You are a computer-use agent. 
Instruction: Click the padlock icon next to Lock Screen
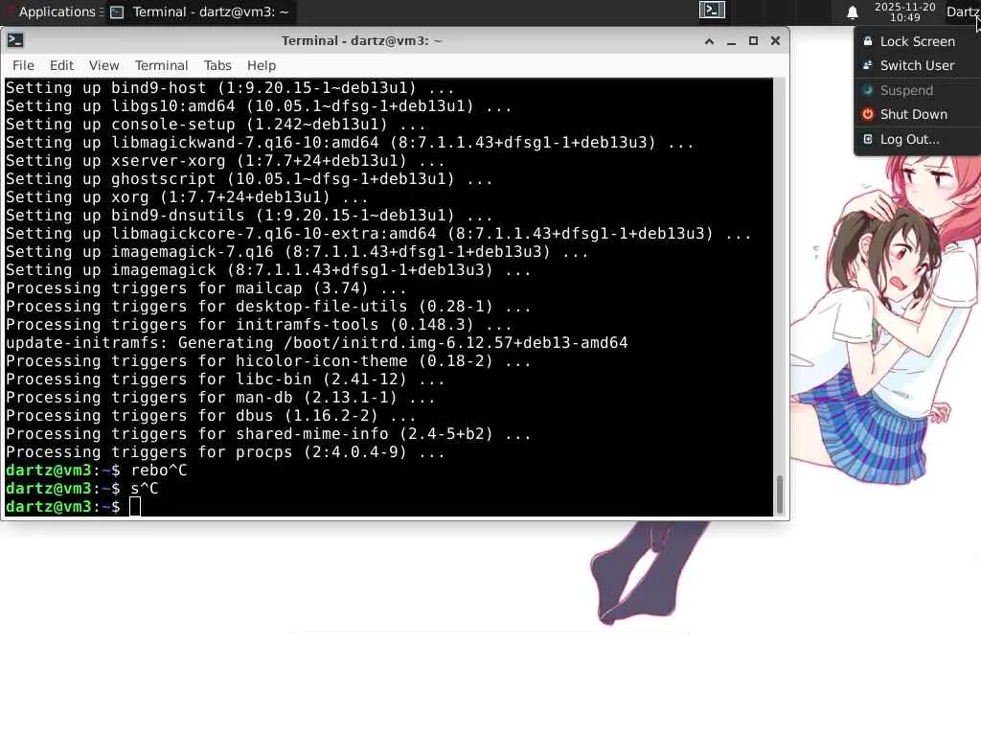point(868,41)
